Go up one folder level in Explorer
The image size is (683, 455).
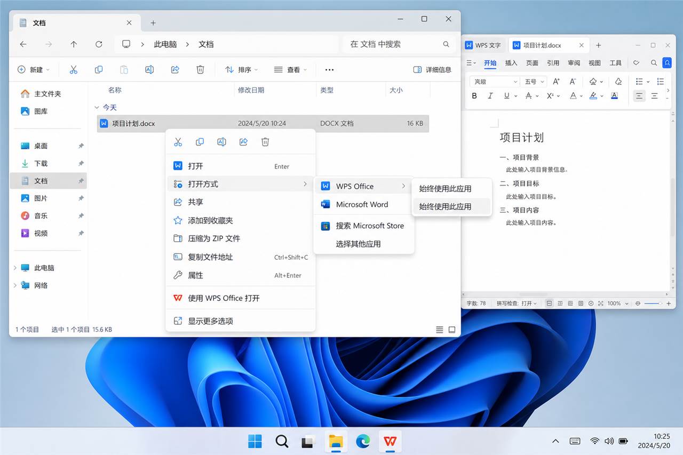pyautogui.click(x=74, y=44)
